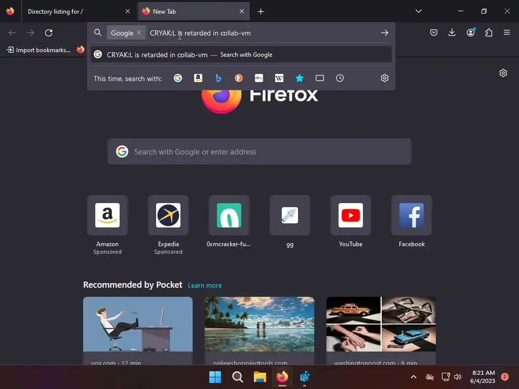
Task: Open the vox.com Pocket story
Action: 138,331
